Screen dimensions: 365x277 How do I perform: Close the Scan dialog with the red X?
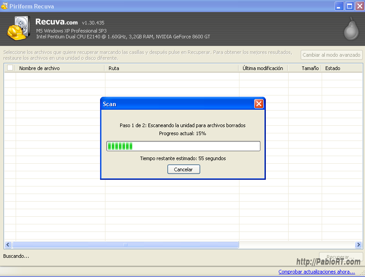pyautogui.click(x=258, y=104)
